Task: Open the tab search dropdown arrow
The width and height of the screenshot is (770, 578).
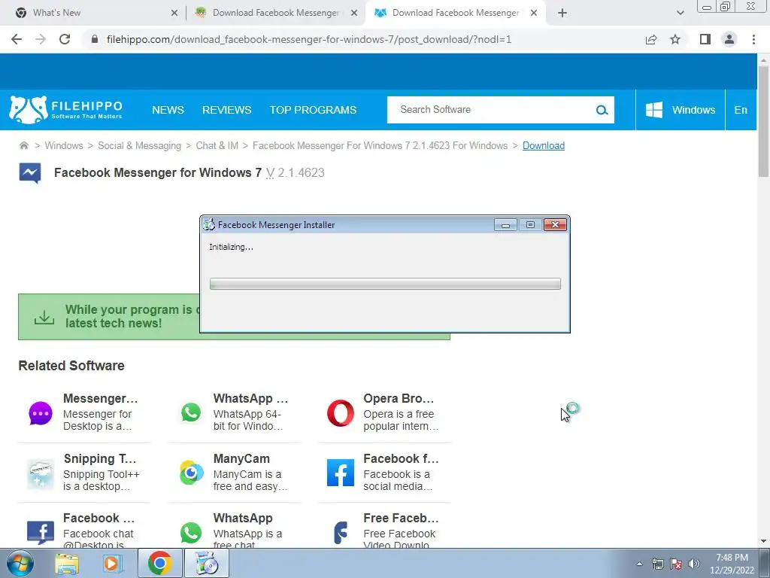Action: (680, 13)
